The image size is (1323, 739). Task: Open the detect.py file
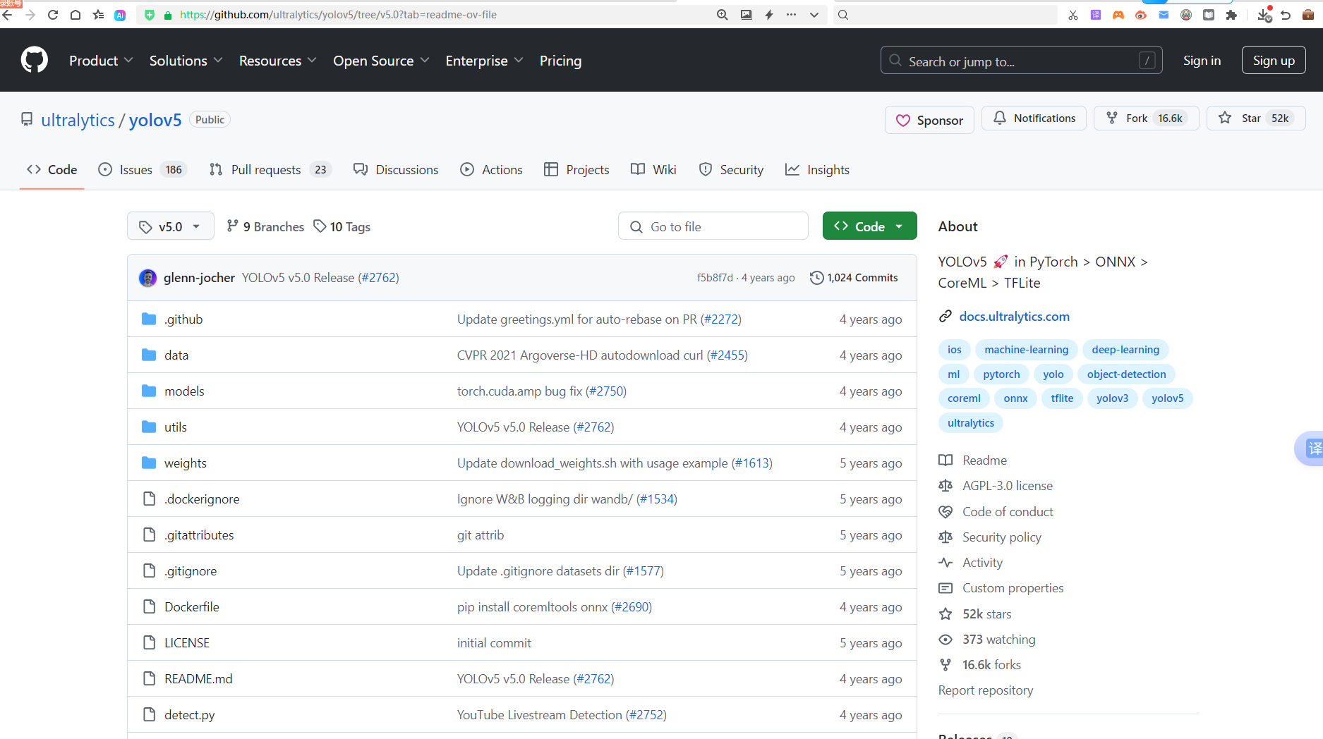tap(189, 714)
